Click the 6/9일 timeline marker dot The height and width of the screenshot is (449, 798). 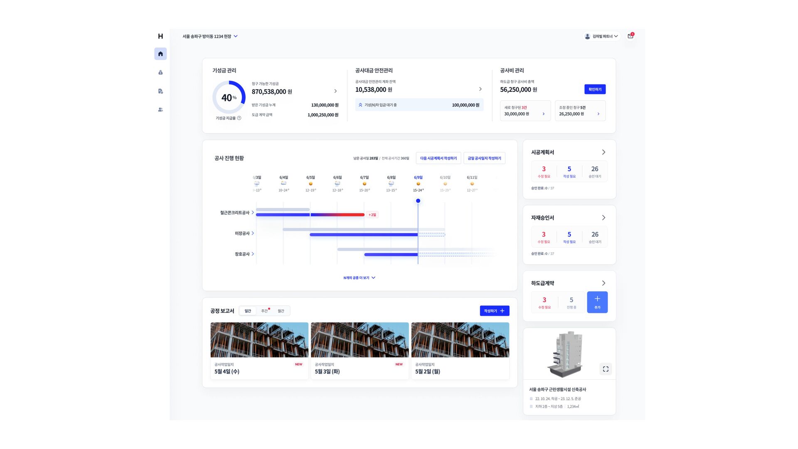418,201
